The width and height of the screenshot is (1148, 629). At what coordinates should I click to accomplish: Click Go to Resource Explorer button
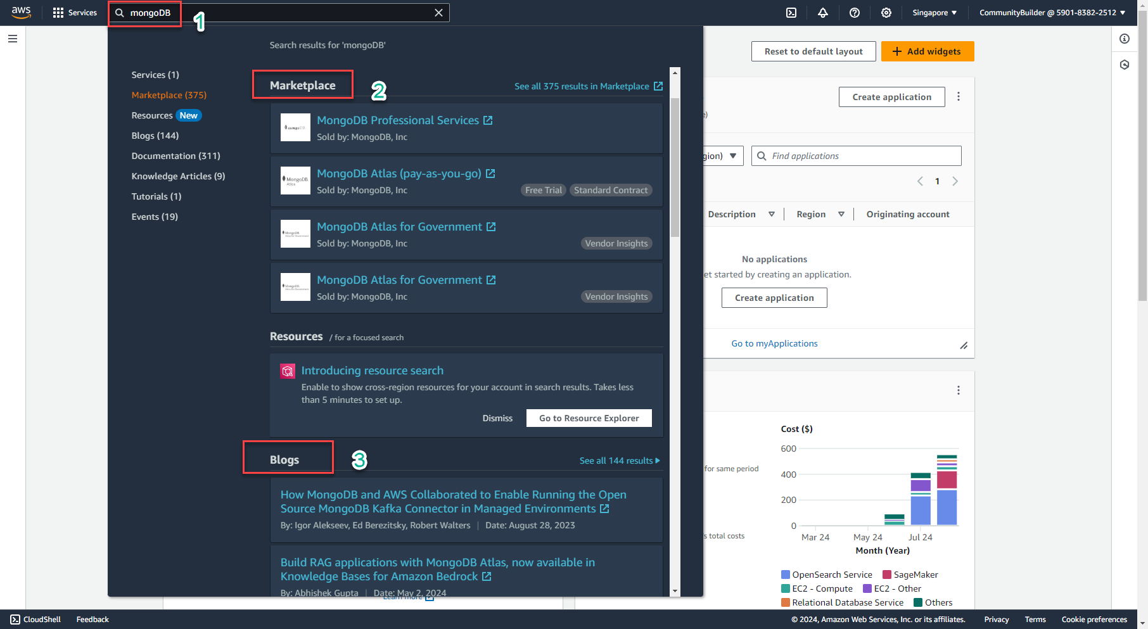pos(589,418)
